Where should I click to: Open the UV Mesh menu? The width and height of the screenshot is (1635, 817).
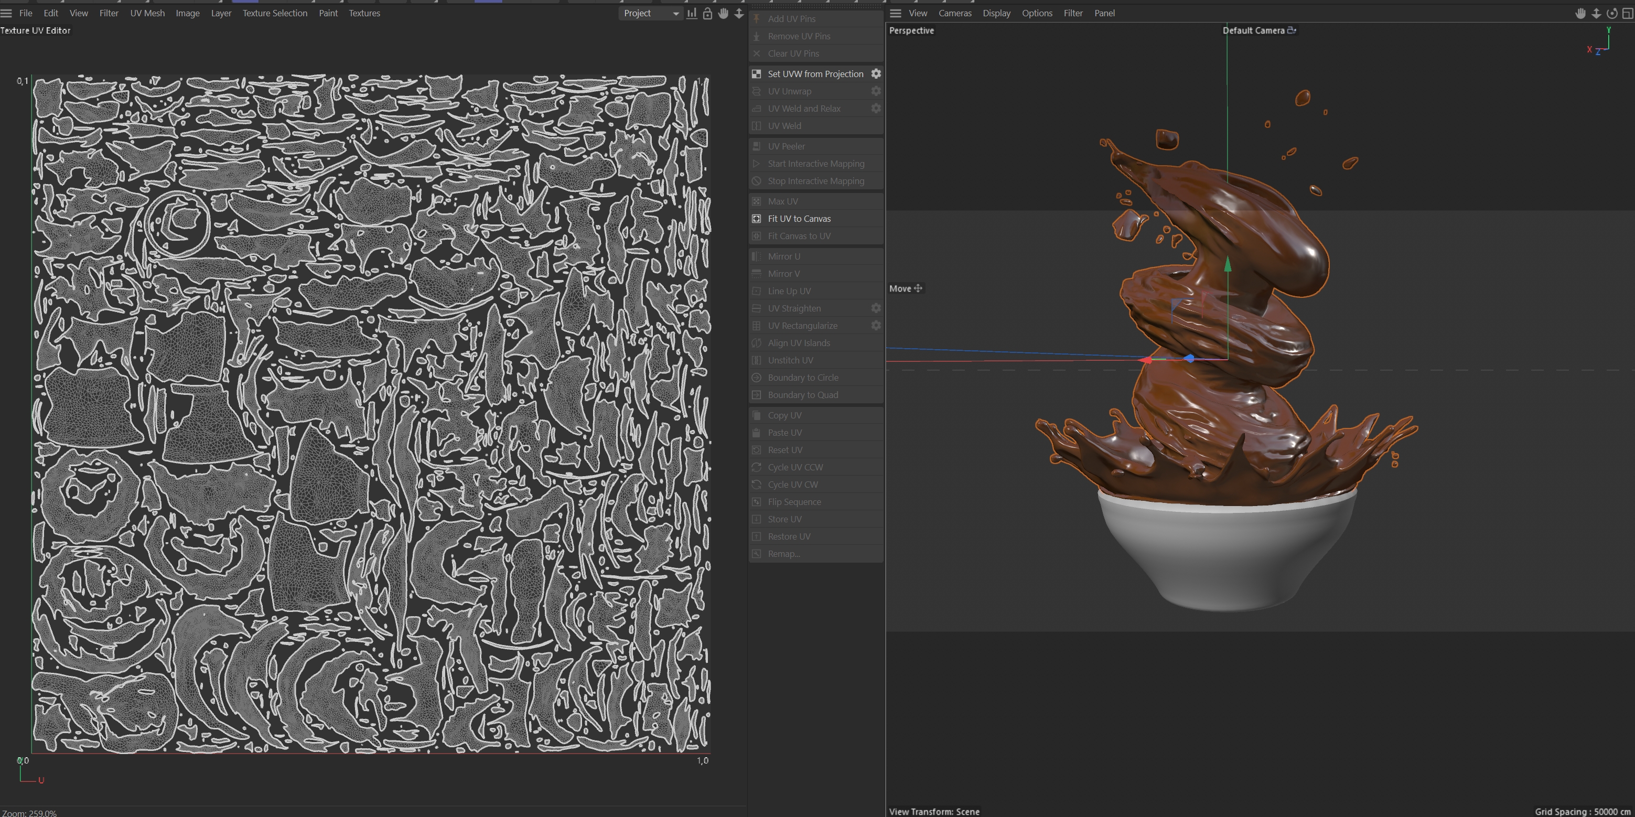tap(147, 13)
